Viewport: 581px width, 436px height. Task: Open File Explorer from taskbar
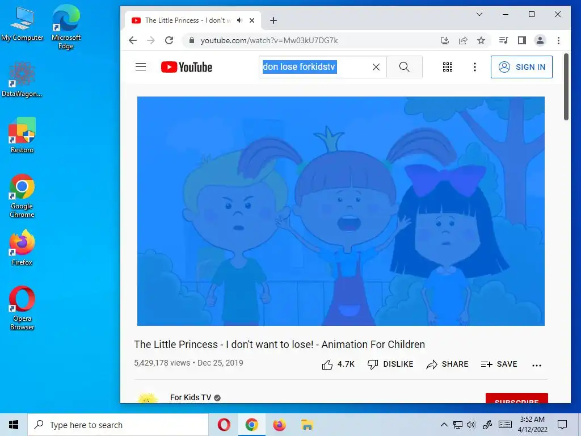tap(307, 425)
